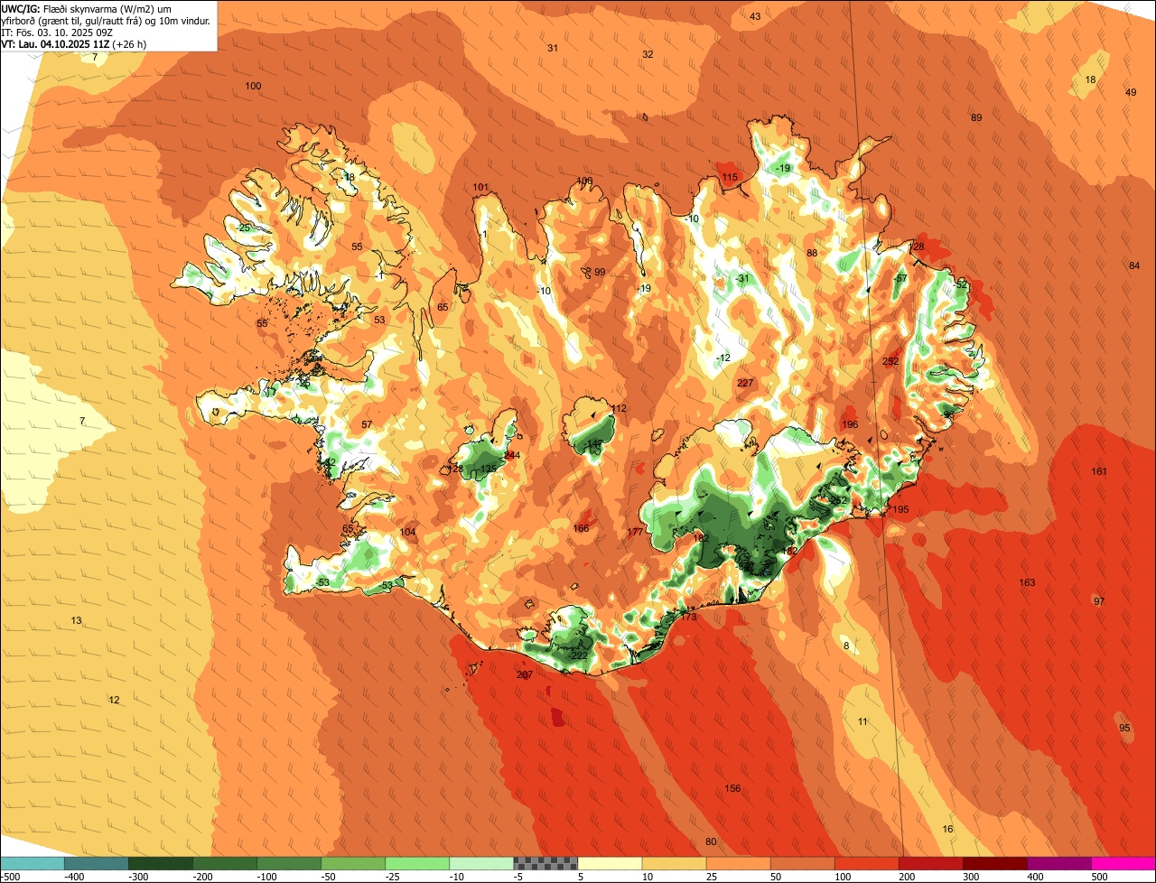Click the map value '222'
Viewport: 1156px width, 883px height.
pyautogui.click(x=579, y=655)
